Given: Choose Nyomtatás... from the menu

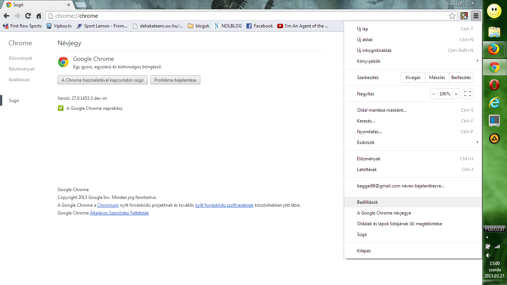Looking at the screenshot, I should click(413, 132).
